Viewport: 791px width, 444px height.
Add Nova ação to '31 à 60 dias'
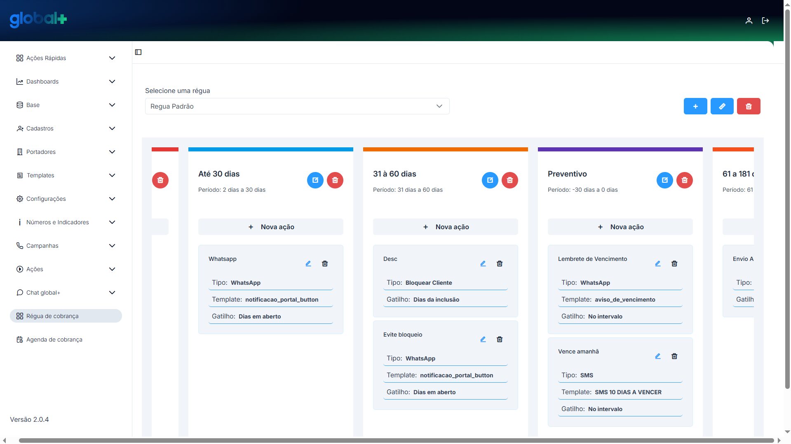tap(445, 227)
